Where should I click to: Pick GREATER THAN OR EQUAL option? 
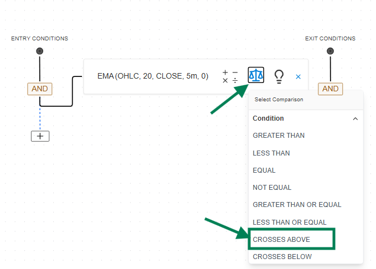point(297,205)
